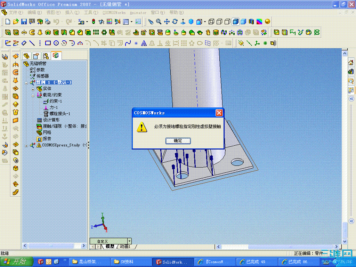Click the Rebuild traffic light icon

click(93, 22)
